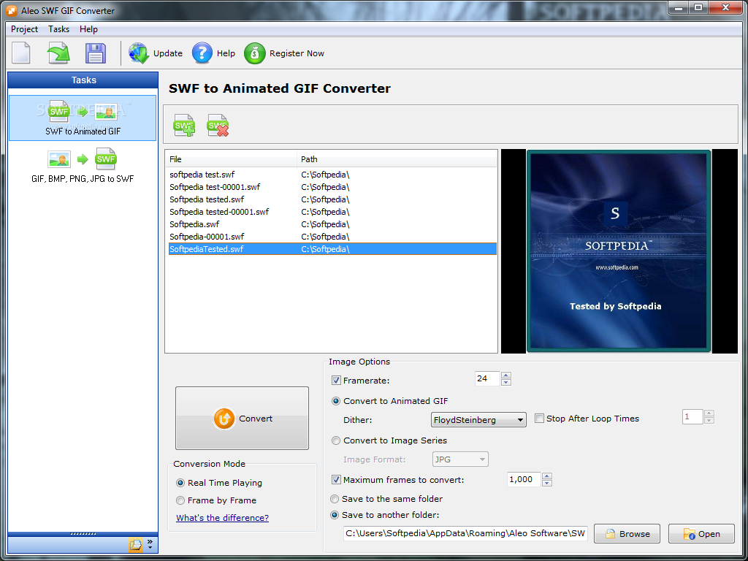Click the big Convert button
748x561 pixels.
coord(242,419)
